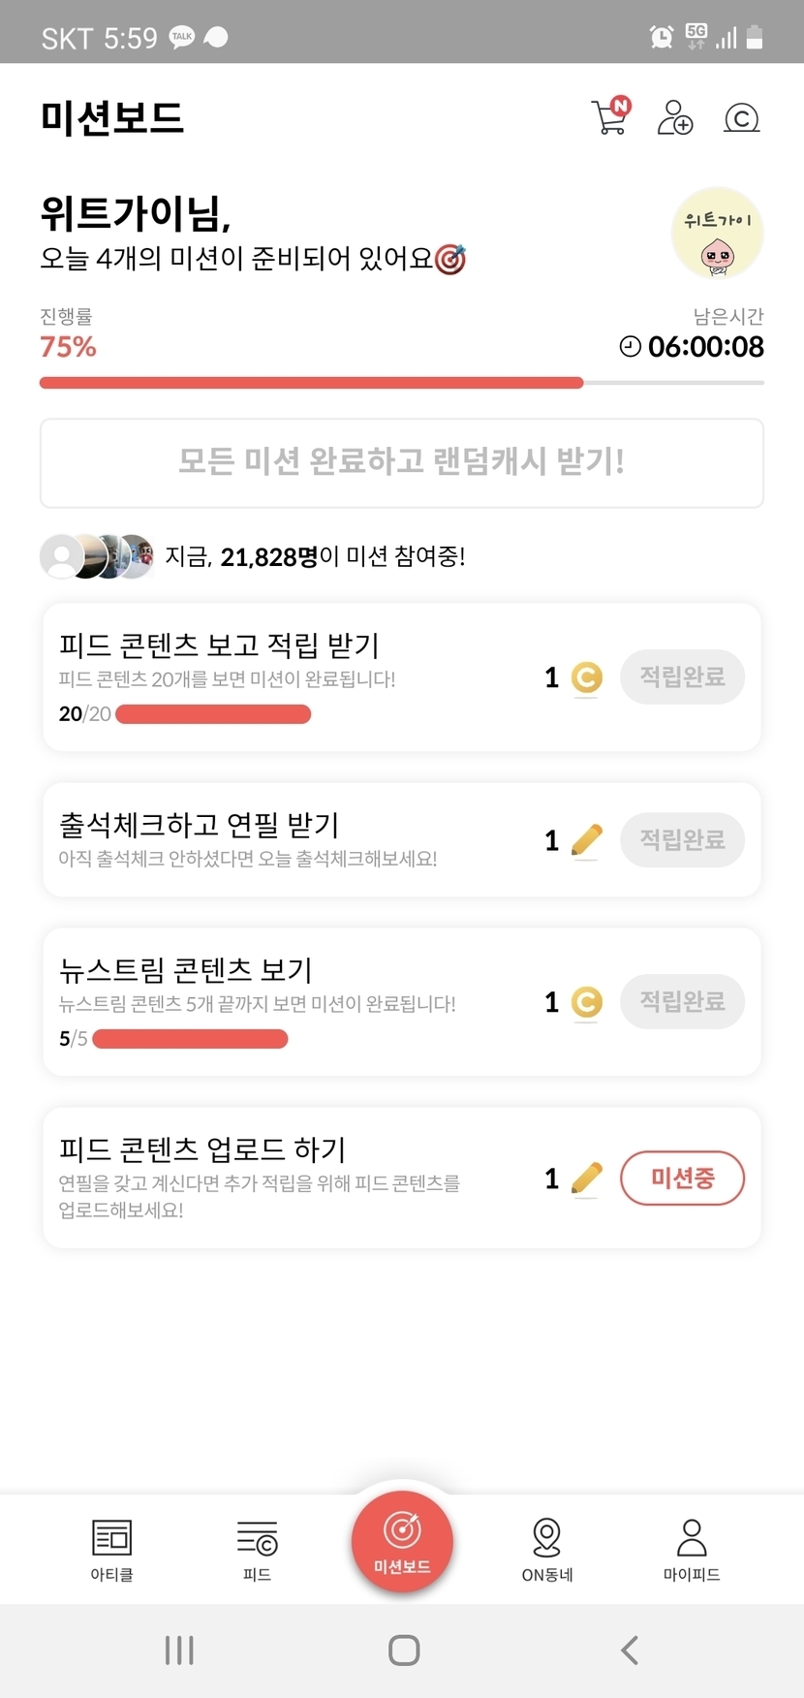
Task: Tap the coin icon in 뉴스트림 콘텐츠 보기 card
Action: click(x=586, y=1002)
